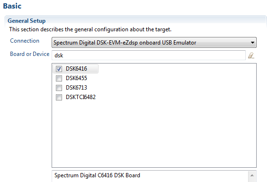Image resolution: width=269 pixels, height=182 pixels.
Task: Uncheck the DSK6416 checkbox
Action: pyautogui.click(x=59, y=69)
